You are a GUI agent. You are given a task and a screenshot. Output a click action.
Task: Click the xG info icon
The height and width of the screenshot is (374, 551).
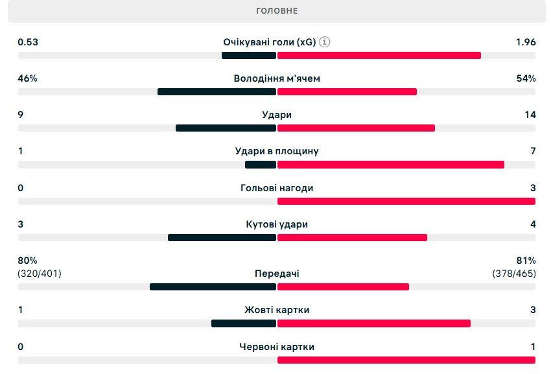pos(325,42)
